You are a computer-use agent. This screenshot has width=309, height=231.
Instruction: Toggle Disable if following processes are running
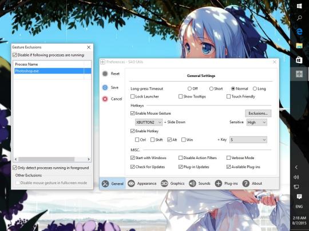click(x=14, y=55)
